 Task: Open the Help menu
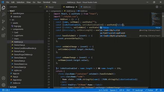pos(54,2)
